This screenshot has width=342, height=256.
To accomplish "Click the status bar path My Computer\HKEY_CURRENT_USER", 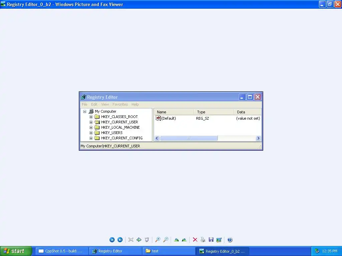I will pos(110,146).
